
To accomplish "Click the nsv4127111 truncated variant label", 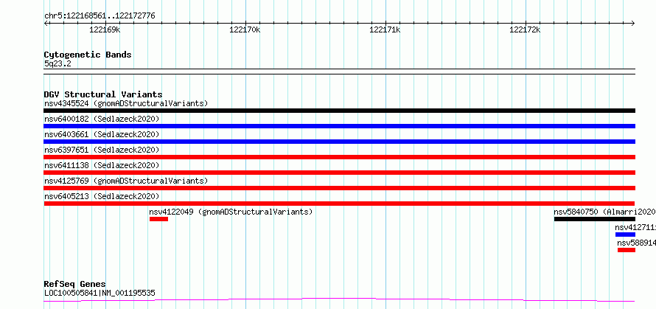I will tap(635, 227).
